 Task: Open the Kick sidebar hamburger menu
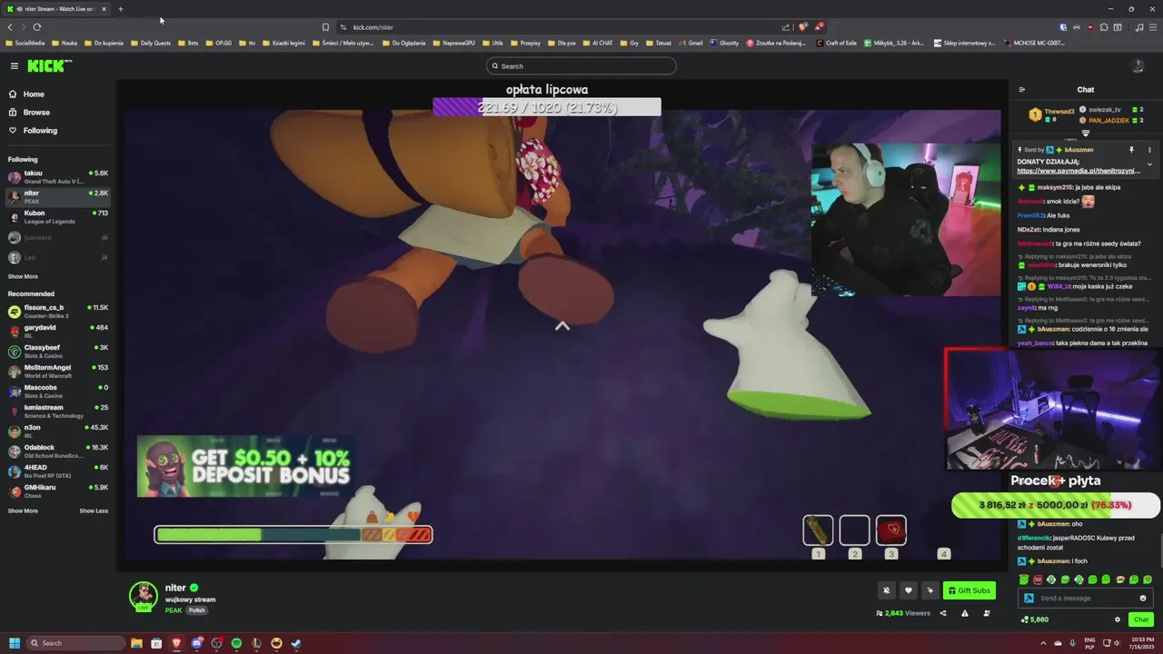pyautogui.click(x=15, y=65)
